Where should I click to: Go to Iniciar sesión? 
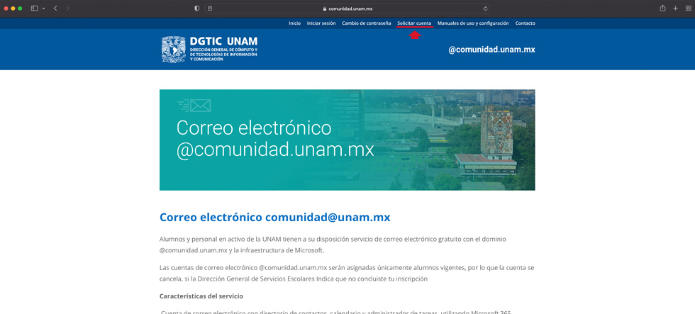pyautogui.click(x=321, y=23)
